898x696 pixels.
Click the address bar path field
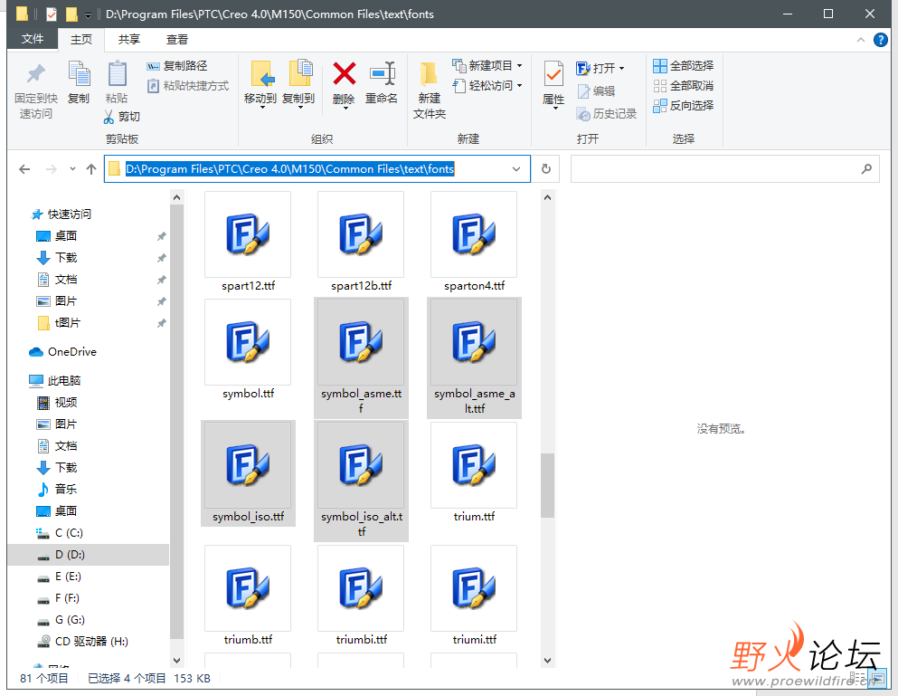tap(317, 169)
